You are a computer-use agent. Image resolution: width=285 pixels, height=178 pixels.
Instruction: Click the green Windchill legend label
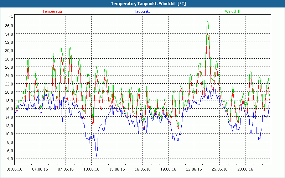(x=232, y=11)
